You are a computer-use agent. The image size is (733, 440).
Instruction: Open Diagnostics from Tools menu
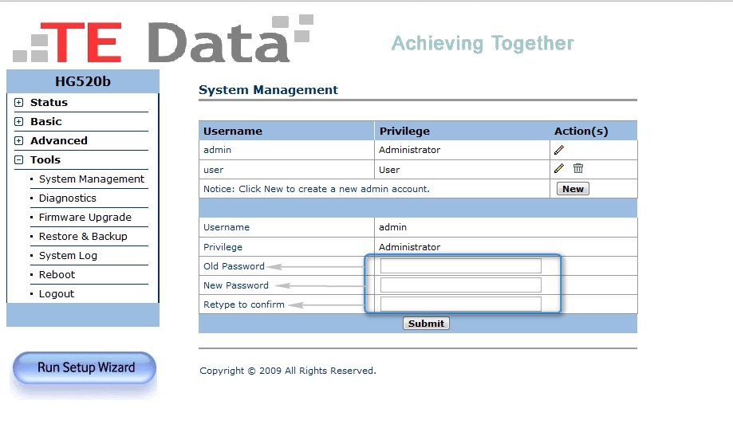tap(68, 198)
